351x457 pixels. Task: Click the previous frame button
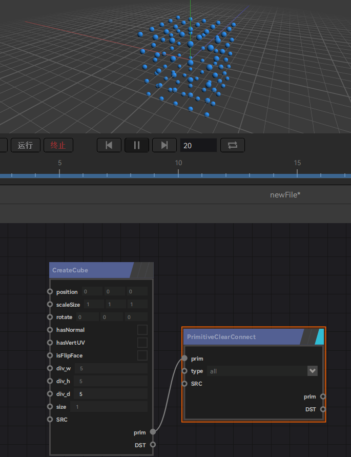[109, 145]
